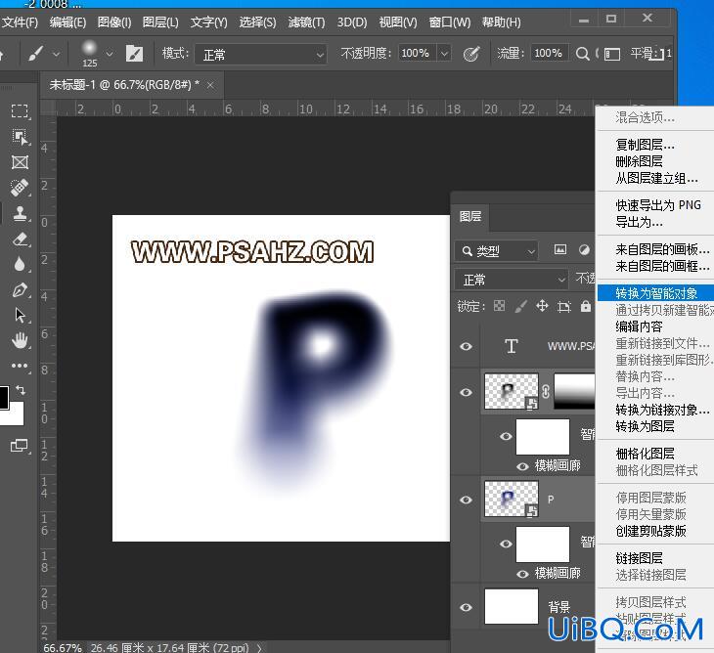Click the lock all padlock icon

(x=586, y=306)
